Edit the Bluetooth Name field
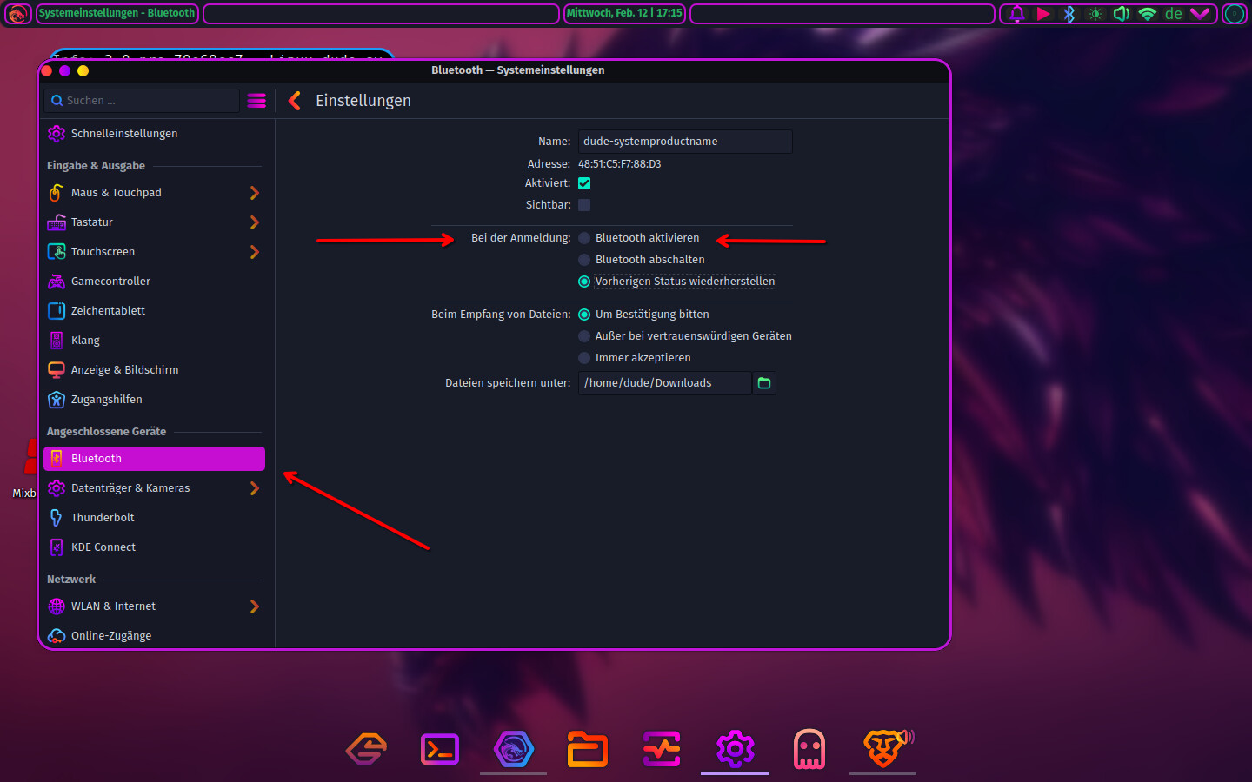Viewport: 1252px width, 782px height. (685, 142)
